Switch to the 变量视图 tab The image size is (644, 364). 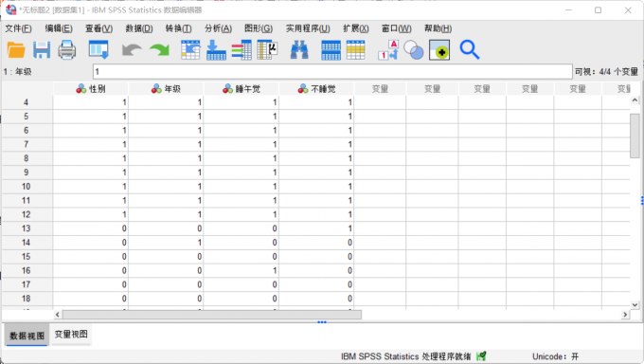(71, 335)
